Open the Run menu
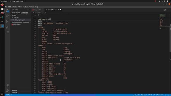The height and width of the screenshot is (96, 171). [x=26, y=7]
